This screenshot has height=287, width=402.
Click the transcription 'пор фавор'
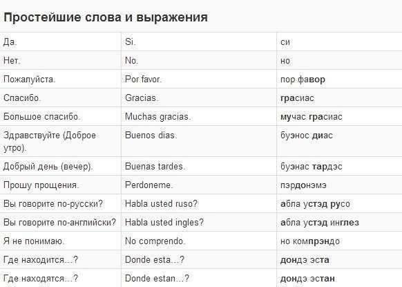click(x=303, y=80)
